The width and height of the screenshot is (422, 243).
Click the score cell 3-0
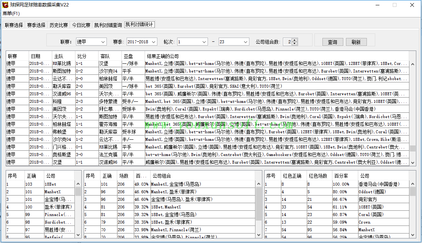(x=87, y=155)
